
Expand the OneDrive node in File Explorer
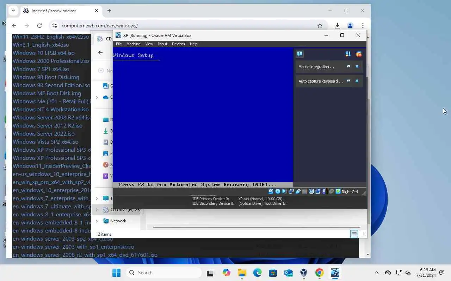click(x=97, y=97)
